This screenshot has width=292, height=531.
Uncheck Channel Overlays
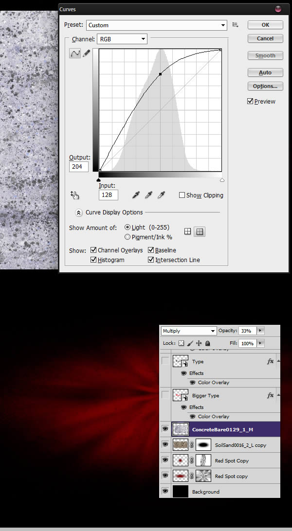tap(93, 250)
